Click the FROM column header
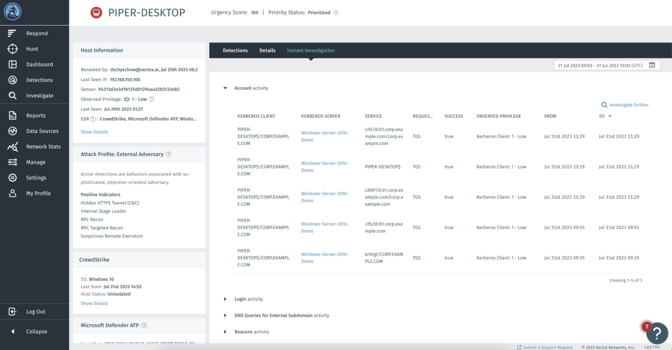The image size is (672, 350). coord(550,116)
